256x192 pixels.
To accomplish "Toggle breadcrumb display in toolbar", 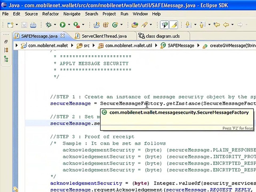I will tap(165, 25).
